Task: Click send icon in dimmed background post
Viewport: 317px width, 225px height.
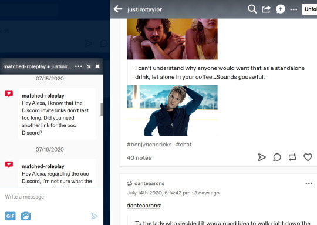Action: (x=88, y=43)
